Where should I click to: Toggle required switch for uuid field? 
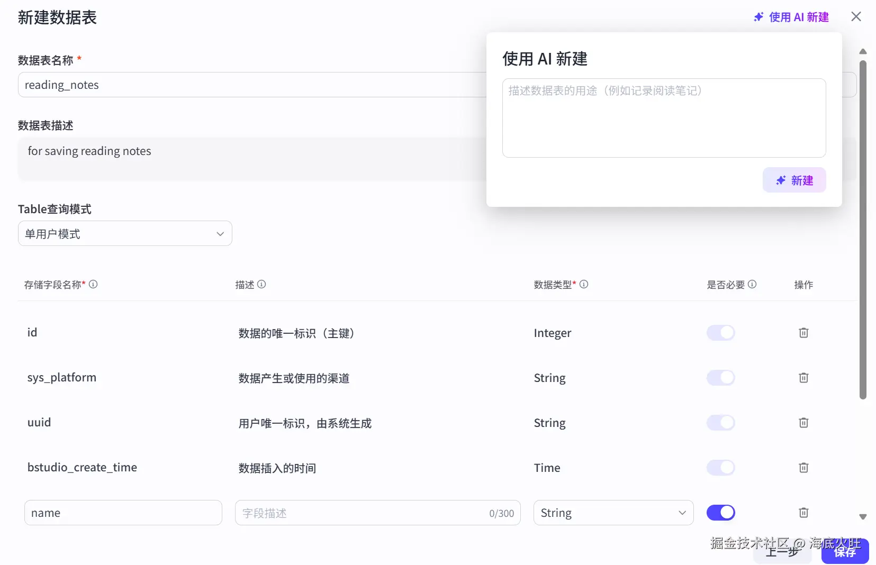pos(721,423)
